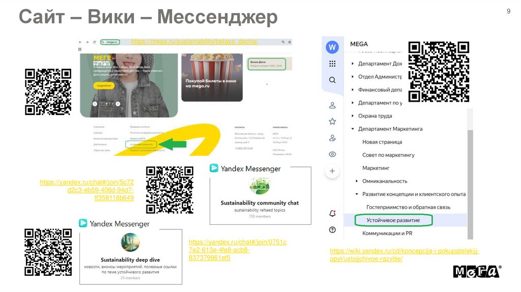Click the browser apps grid under back arrow
Screen dimensions: 521x292
click(80, 49)
